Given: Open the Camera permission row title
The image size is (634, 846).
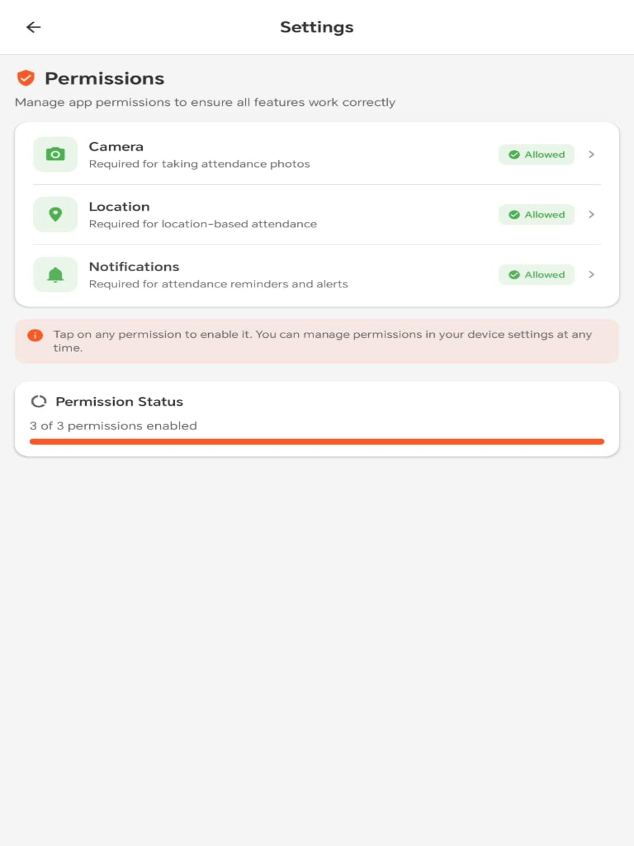Looking at the screenshot, I should (x=116, y=146).
